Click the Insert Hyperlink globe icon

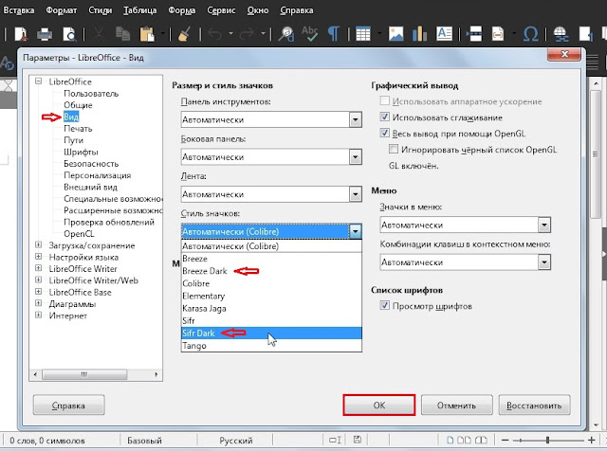[x=561, y=34]
